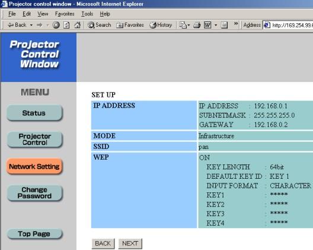Image resolution: width=313 pixels, height=250 pixels.
Task: Open the Edit menu
Action: [x=27, y=14]
